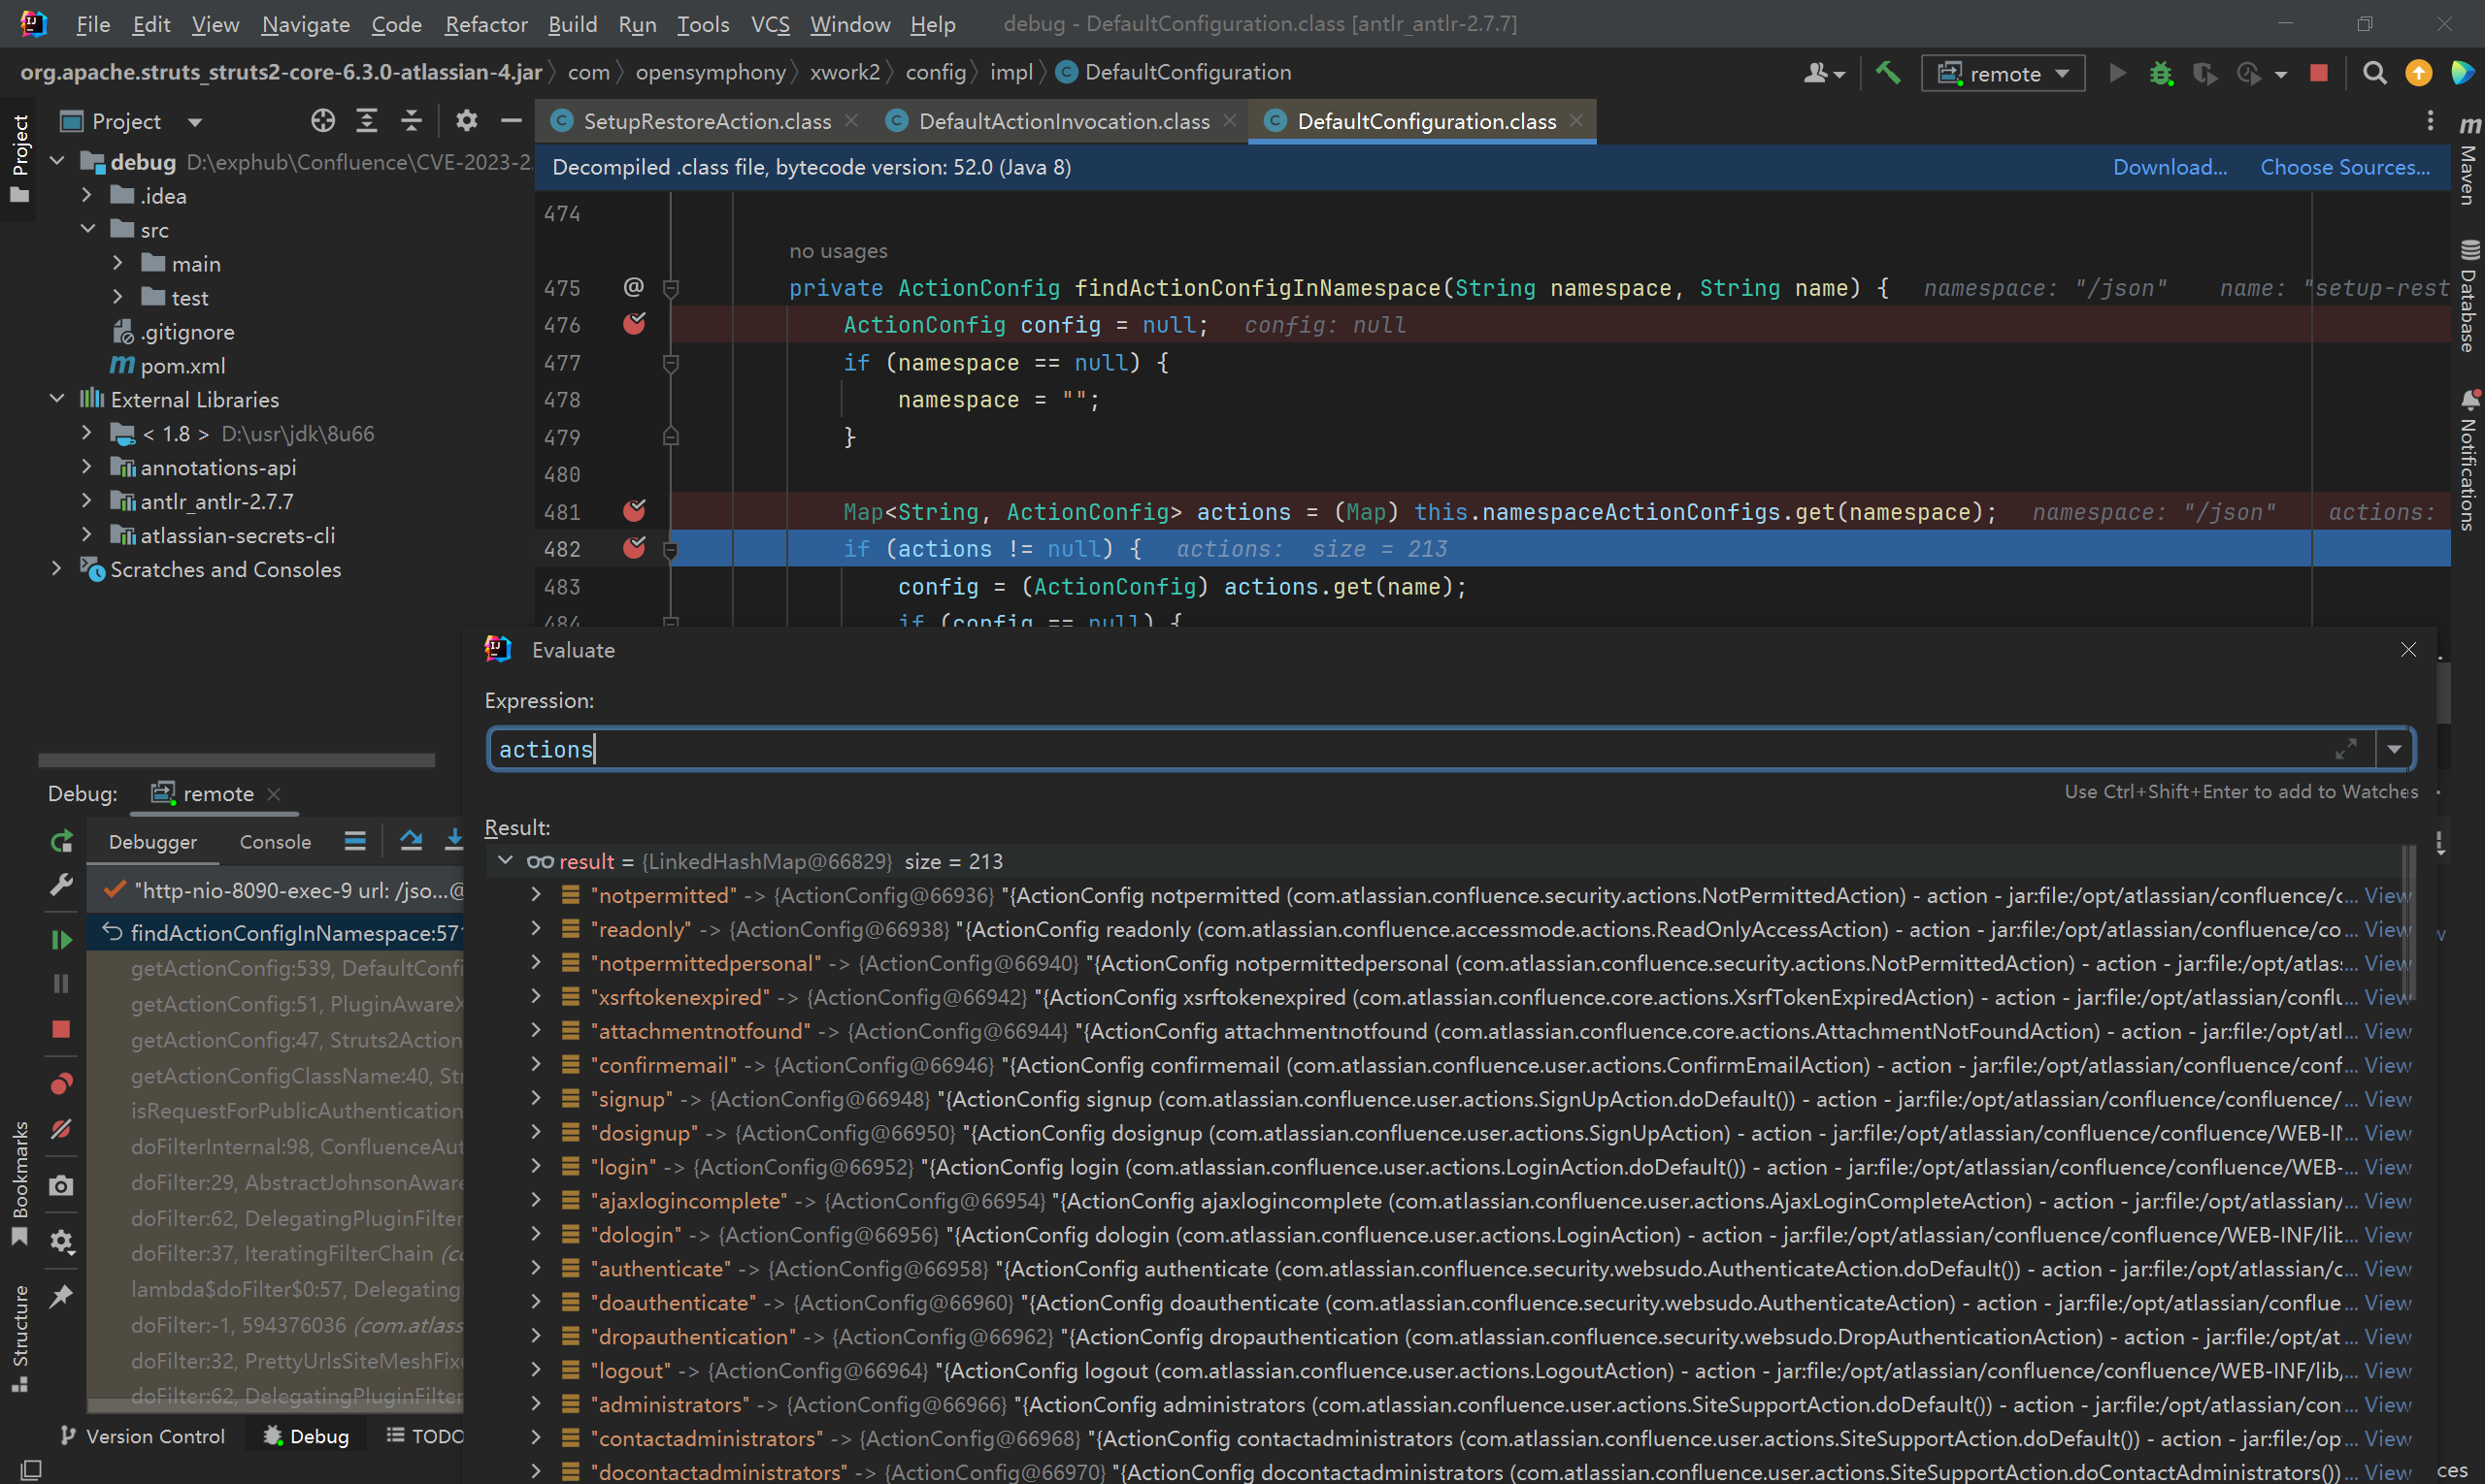Switch to the Console tab in Debug
The height and width of the screenshot is (1484, 2485).
pyautogui.click(x=276, y=841)
